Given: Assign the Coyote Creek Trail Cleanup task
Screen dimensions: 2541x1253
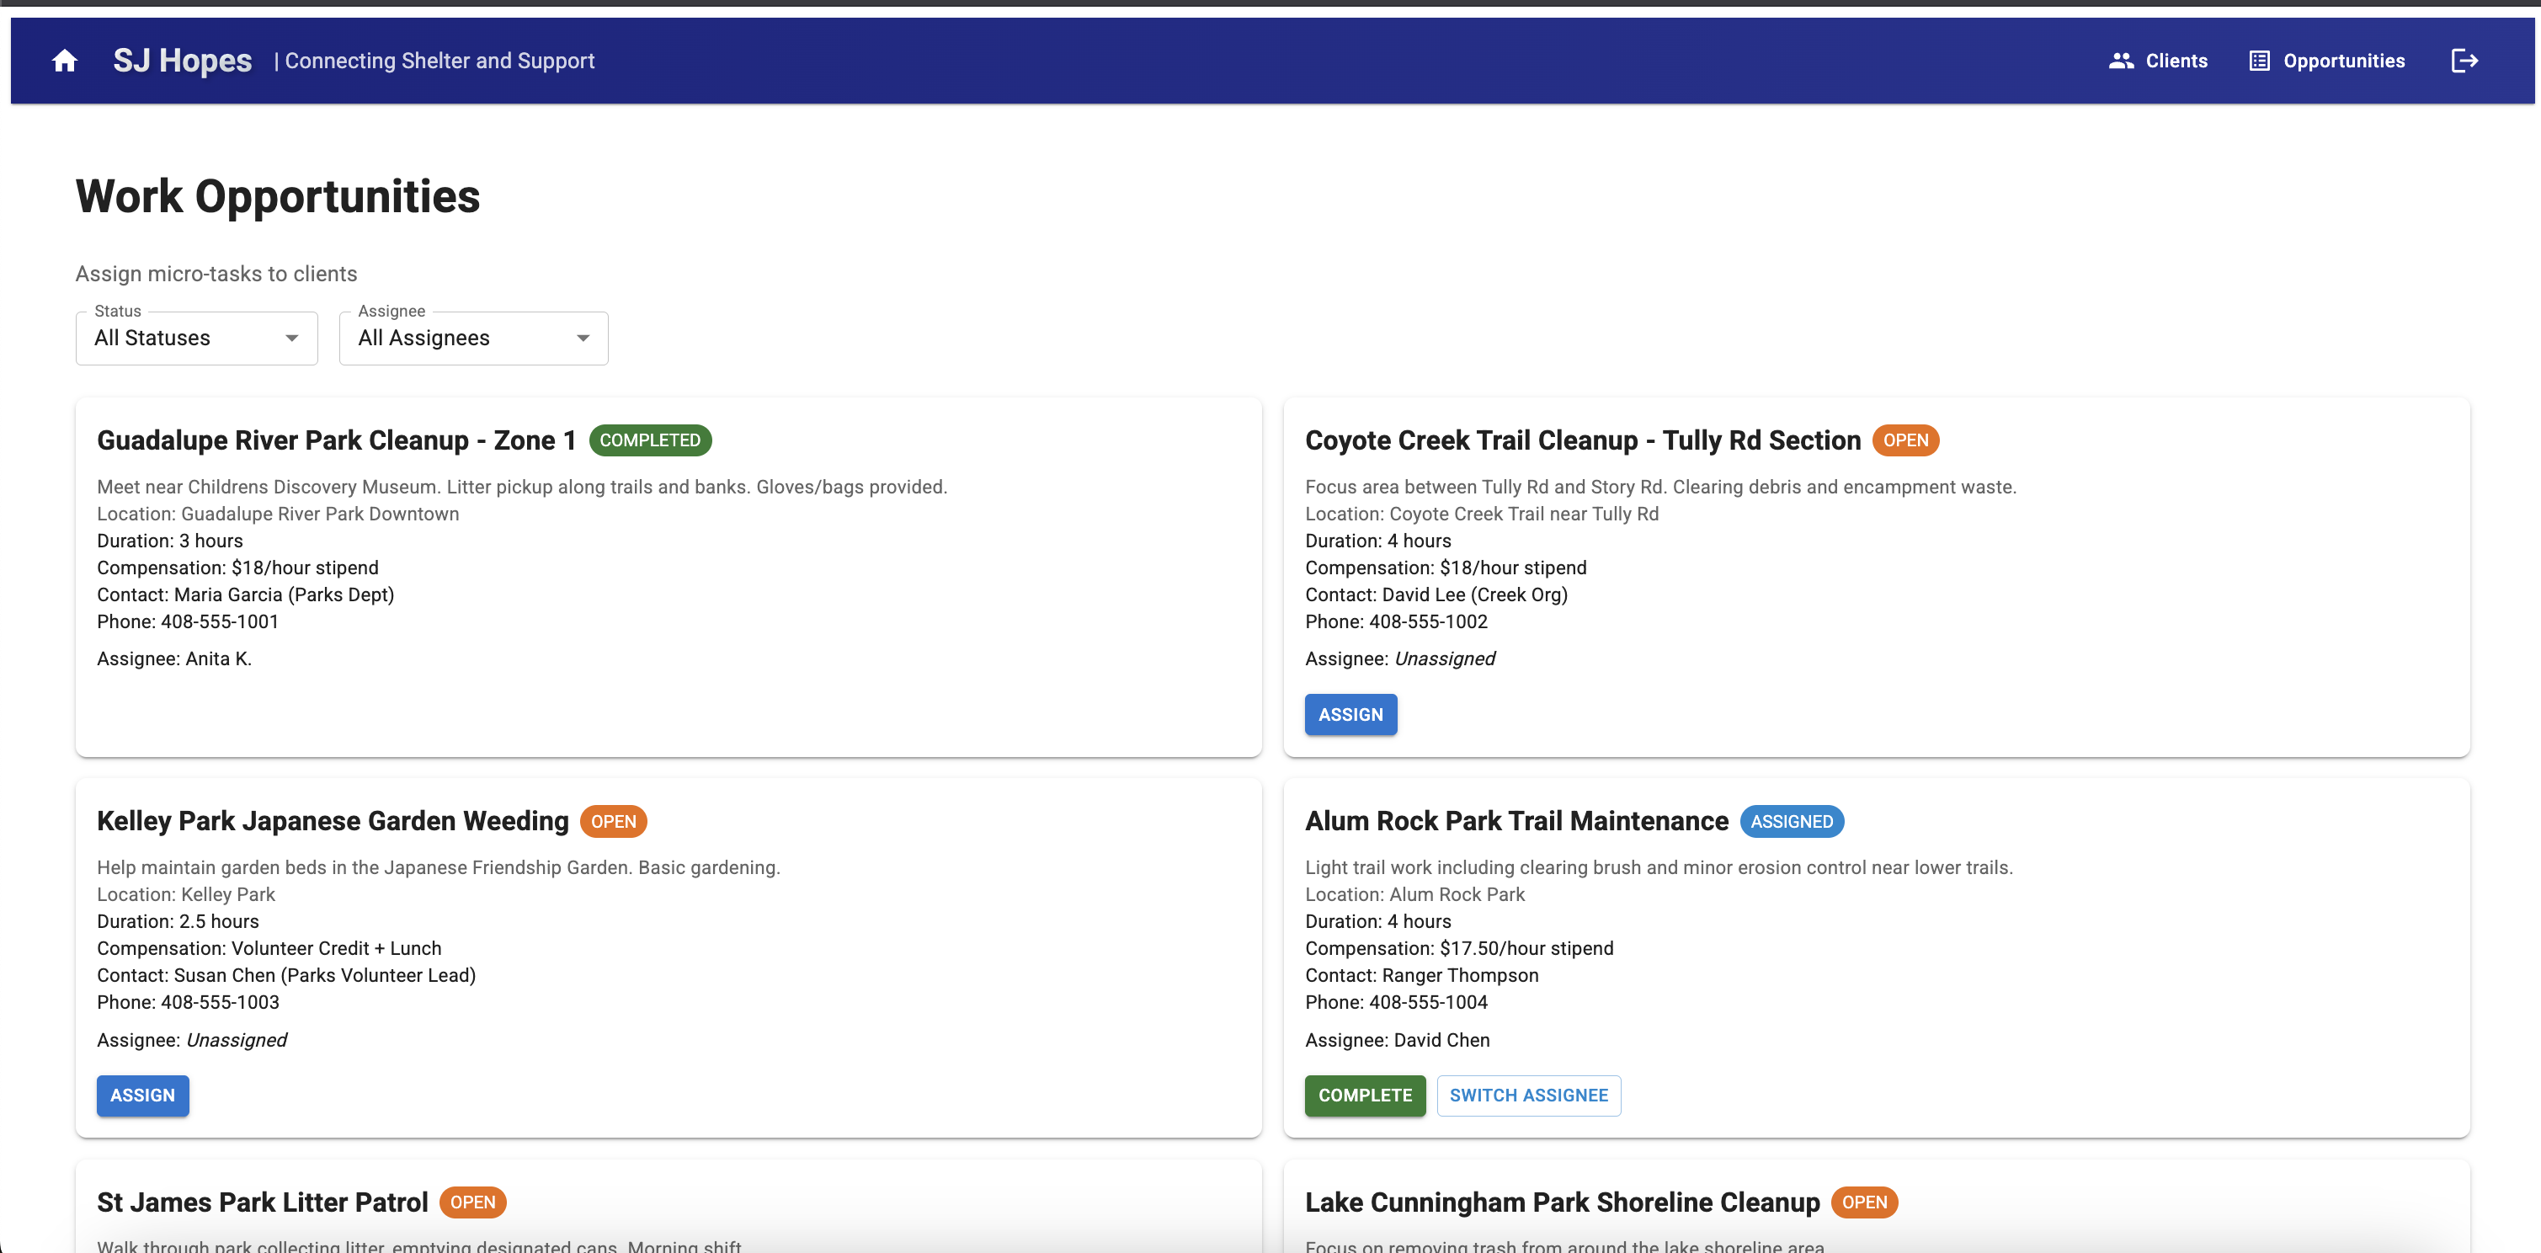Looking at the screenshot, I should pos(1350,714).
